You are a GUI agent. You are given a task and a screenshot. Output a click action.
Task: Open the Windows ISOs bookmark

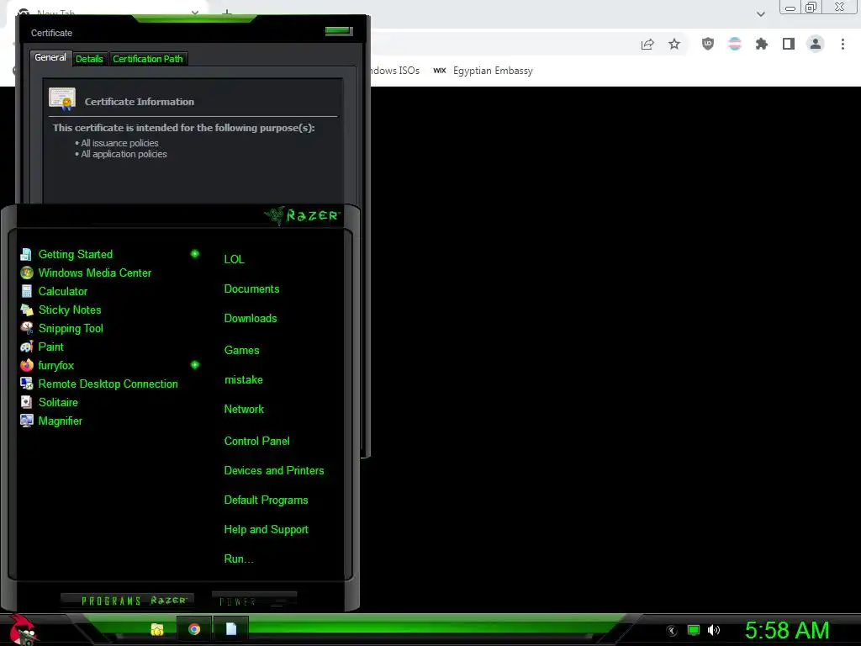[x=395, y=71]
